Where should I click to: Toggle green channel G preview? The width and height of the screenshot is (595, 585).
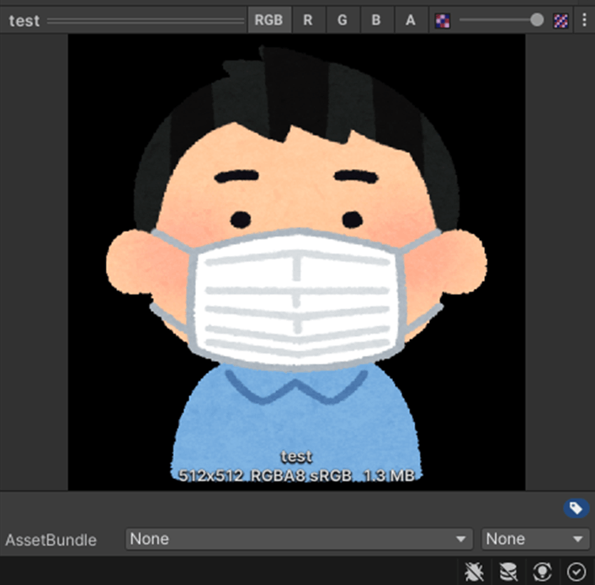[x=343, y=19]
